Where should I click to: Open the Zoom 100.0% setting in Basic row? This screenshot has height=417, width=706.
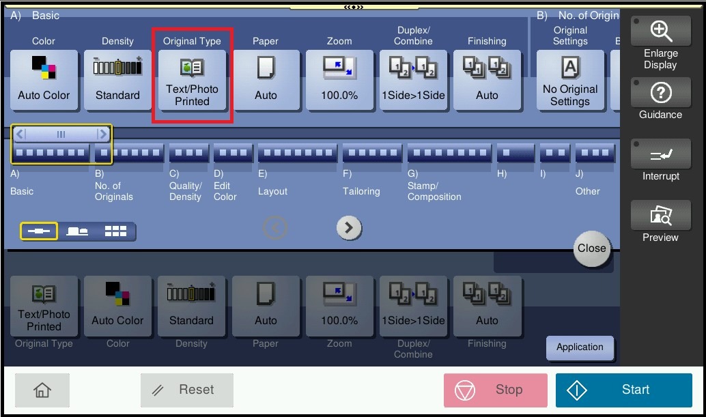[x=339, y=81]
